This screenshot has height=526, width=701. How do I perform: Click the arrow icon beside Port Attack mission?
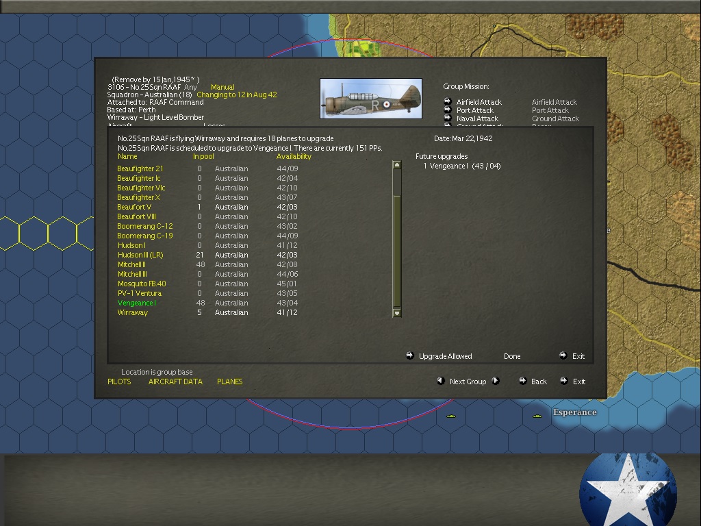tap(448, 110)
